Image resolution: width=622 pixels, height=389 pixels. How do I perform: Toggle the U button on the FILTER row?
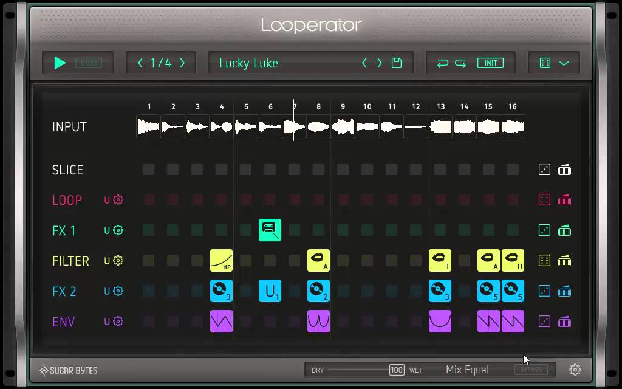[x=107, y=261]
